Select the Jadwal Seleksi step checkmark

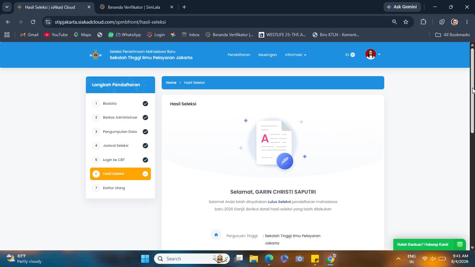pyautogui.click(x=145, y=146)
